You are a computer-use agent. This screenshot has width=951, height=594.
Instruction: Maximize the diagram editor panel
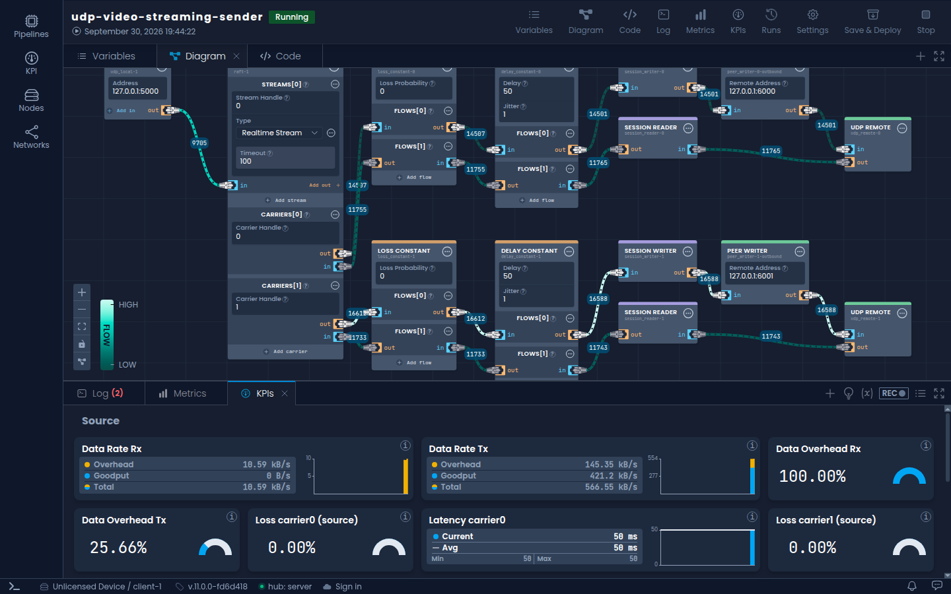coord(939,56)
